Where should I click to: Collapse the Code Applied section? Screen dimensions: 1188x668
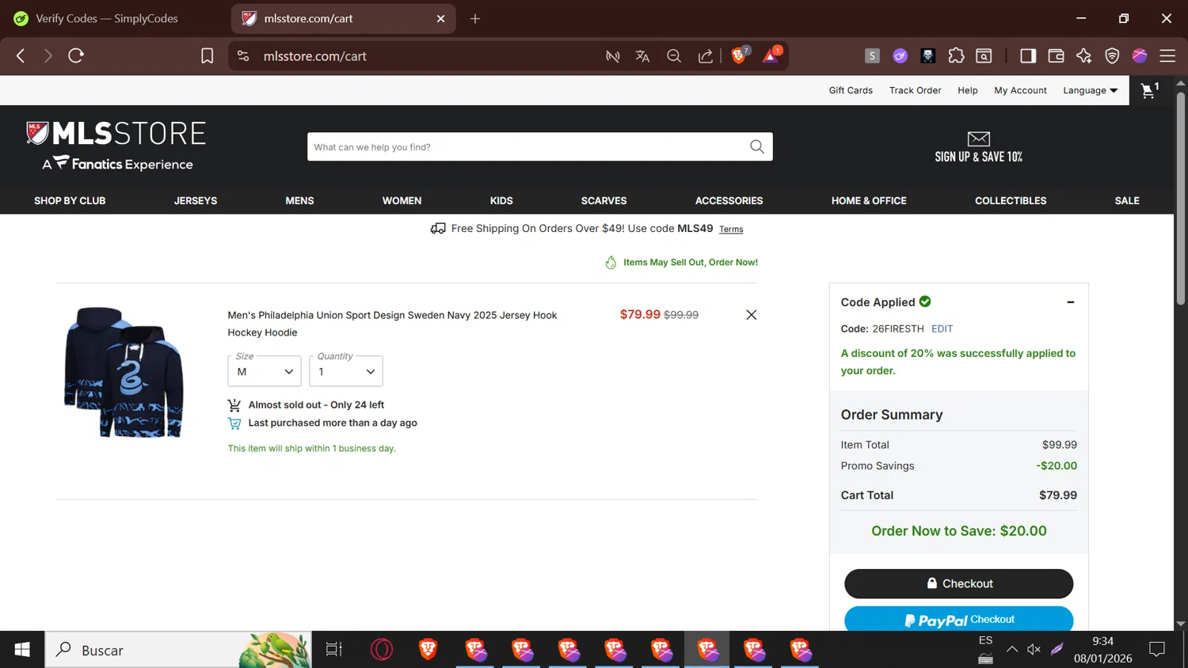tap(1071, 302)
